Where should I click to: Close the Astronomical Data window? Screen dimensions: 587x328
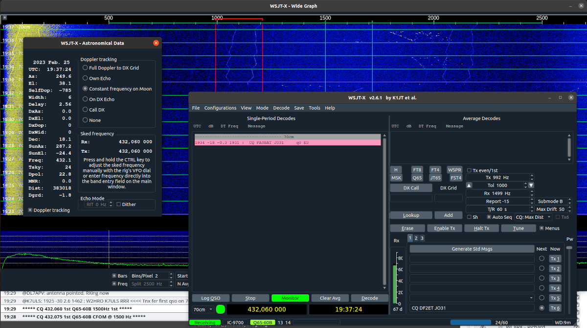(156, 43)
